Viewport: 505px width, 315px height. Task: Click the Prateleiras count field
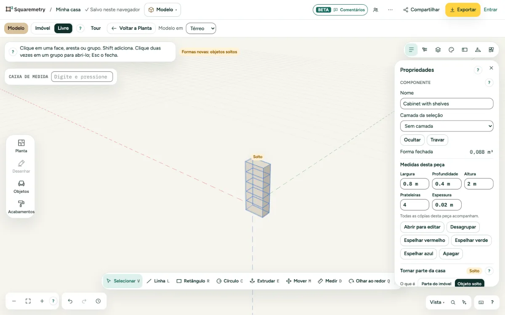415,205
